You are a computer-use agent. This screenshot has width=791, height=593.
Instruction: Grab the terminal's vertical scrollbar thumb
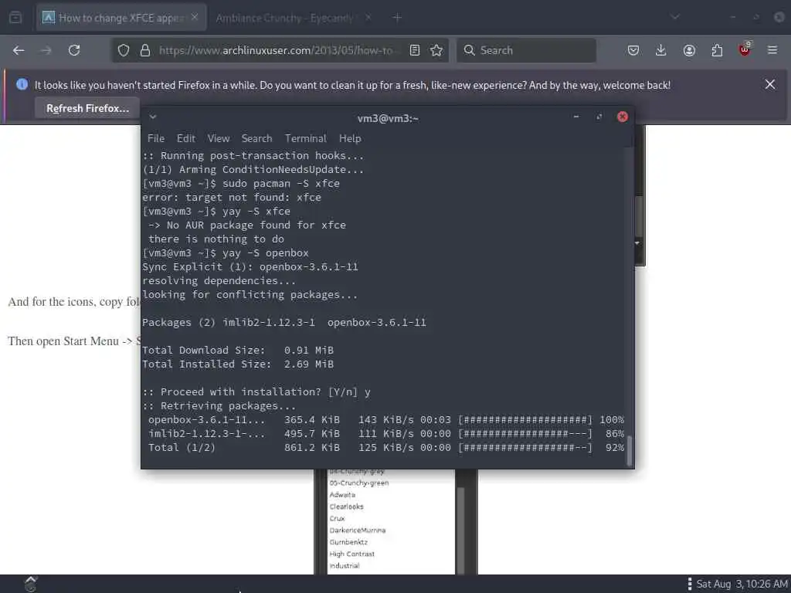coord(629,450)
